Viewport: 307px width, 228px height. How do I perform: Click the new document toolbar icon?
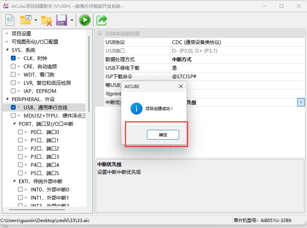tap(10, 20)
